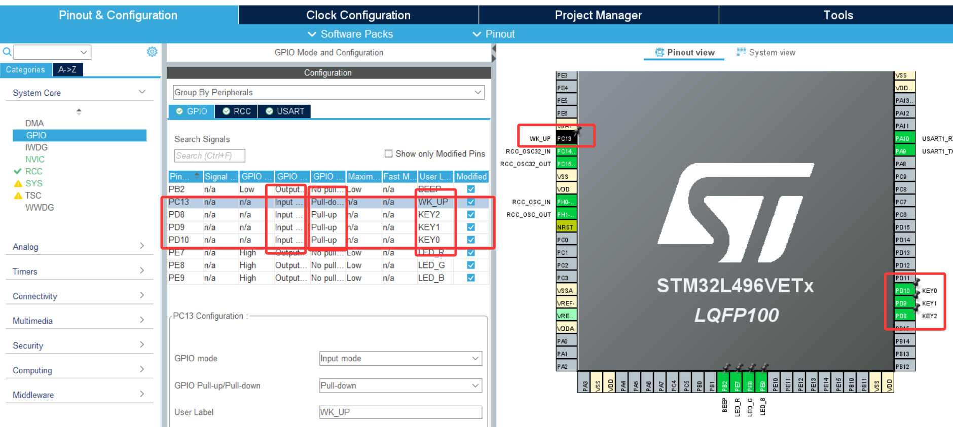The height and width of the screenshot is (427, 953).
Task: Select pin PH0 on the chip
Action: coord(566,202)
